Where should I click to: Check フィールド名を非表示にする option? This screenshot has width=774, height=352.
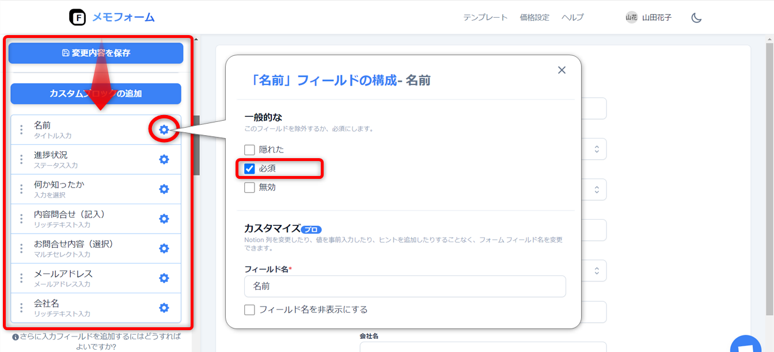tap(249, 310)
